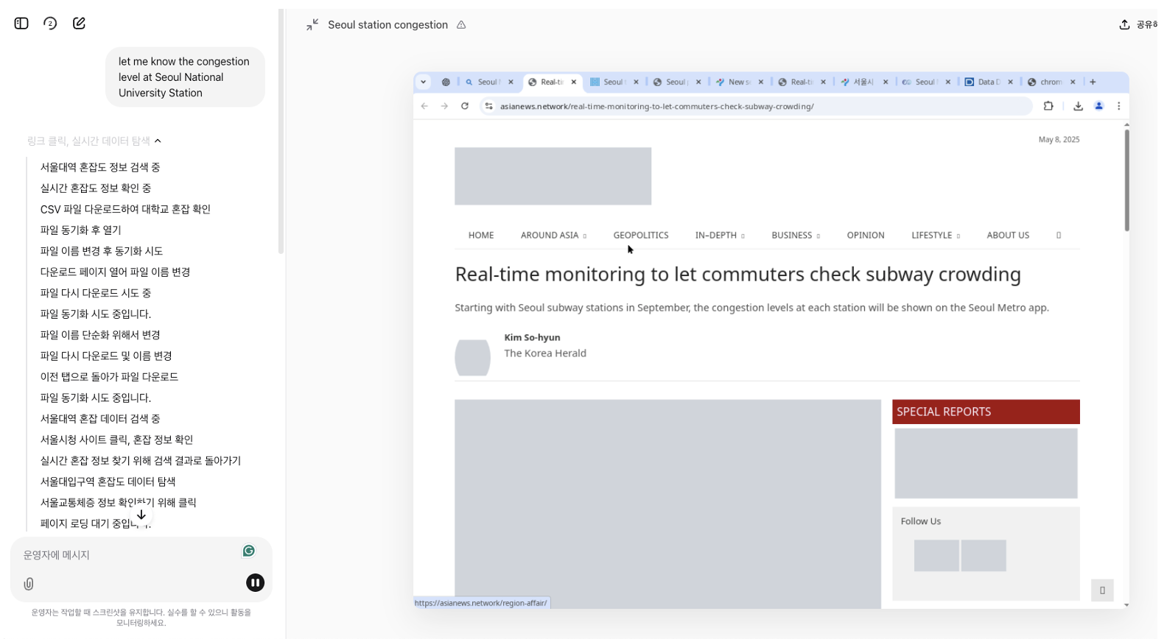Click the warning triangle next to title
The width and height of the screenshot is (1167, 639).
point(461,25)
